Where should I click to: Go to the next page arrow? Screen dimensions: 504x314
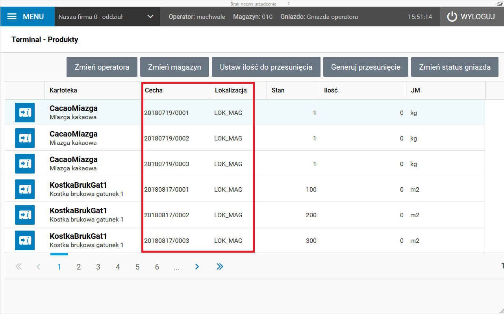[x=197, y=267]
